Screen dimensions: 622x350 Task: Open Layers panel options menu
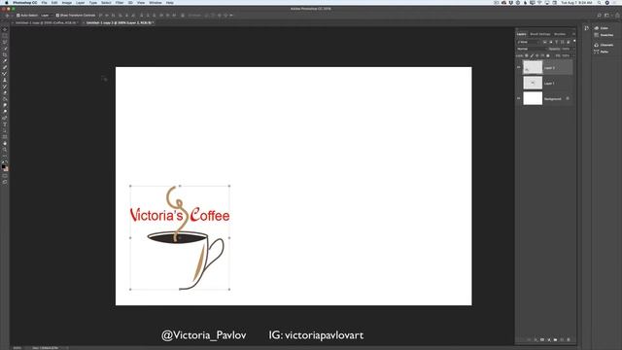573,34
